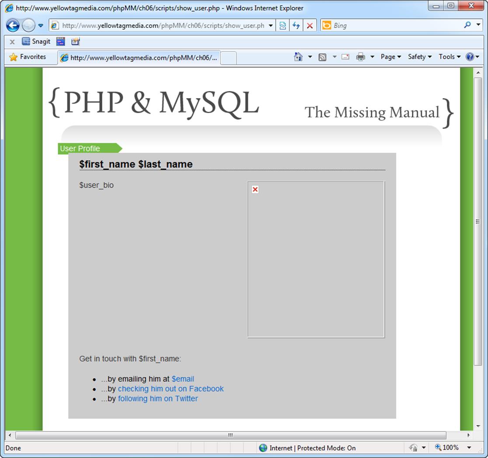Click the Snagit window capture icon
The height and width of the screenshot is (458, 488).
point(61,41)
